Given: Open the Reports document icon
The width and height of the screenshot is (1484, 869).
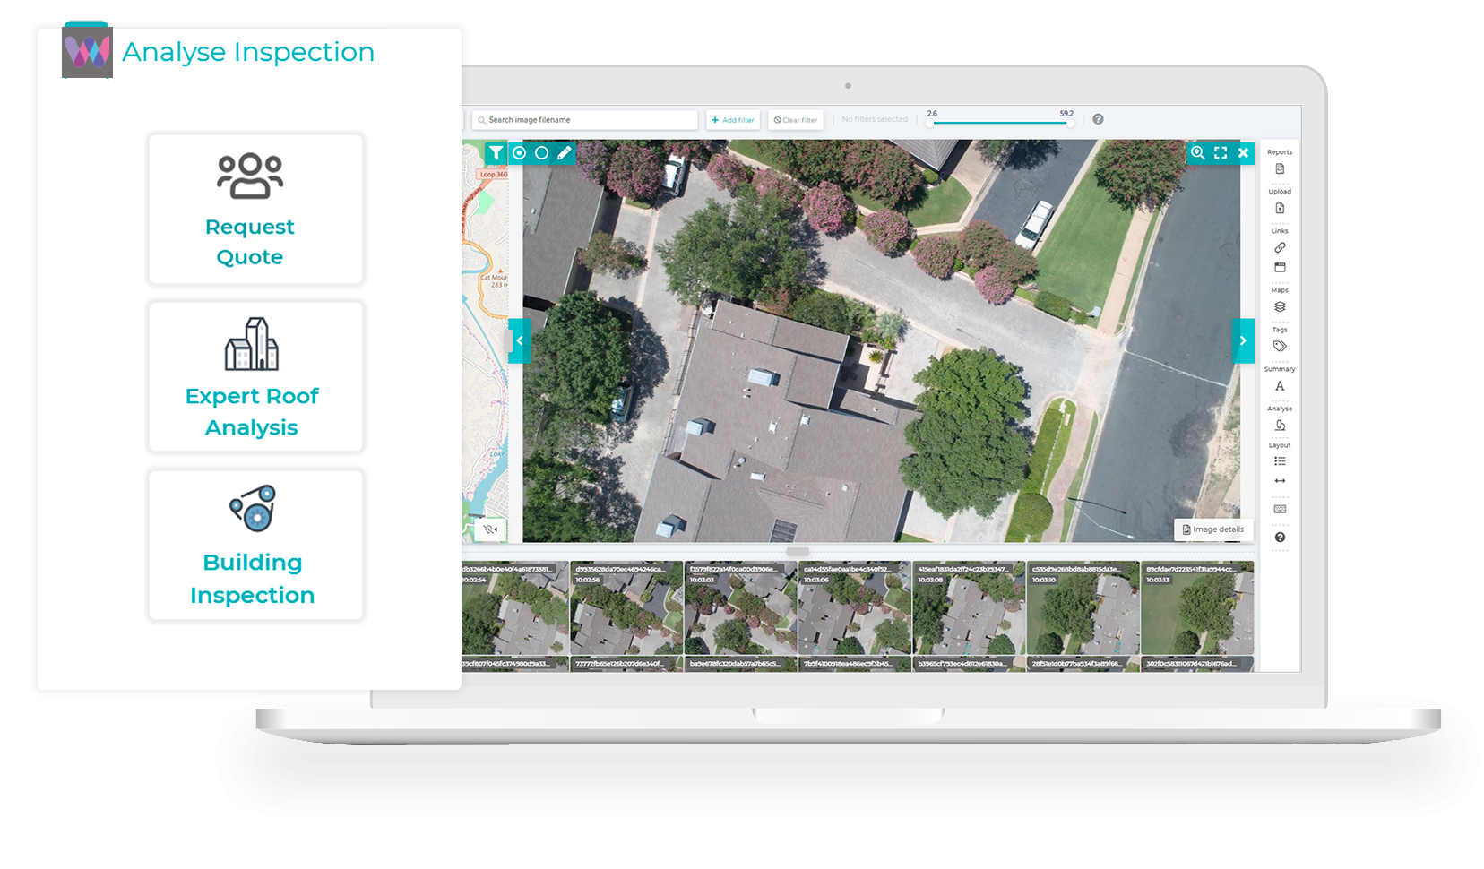Looking at the screenshot, I should [x=1280, y=168].
